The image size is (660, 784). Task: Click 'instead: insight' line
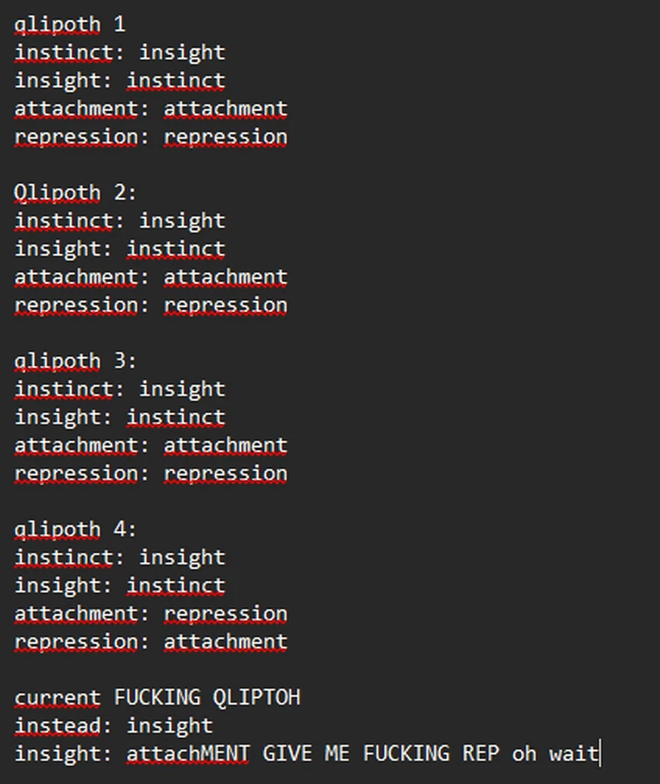pyautogui.click(x=114, y=725)
